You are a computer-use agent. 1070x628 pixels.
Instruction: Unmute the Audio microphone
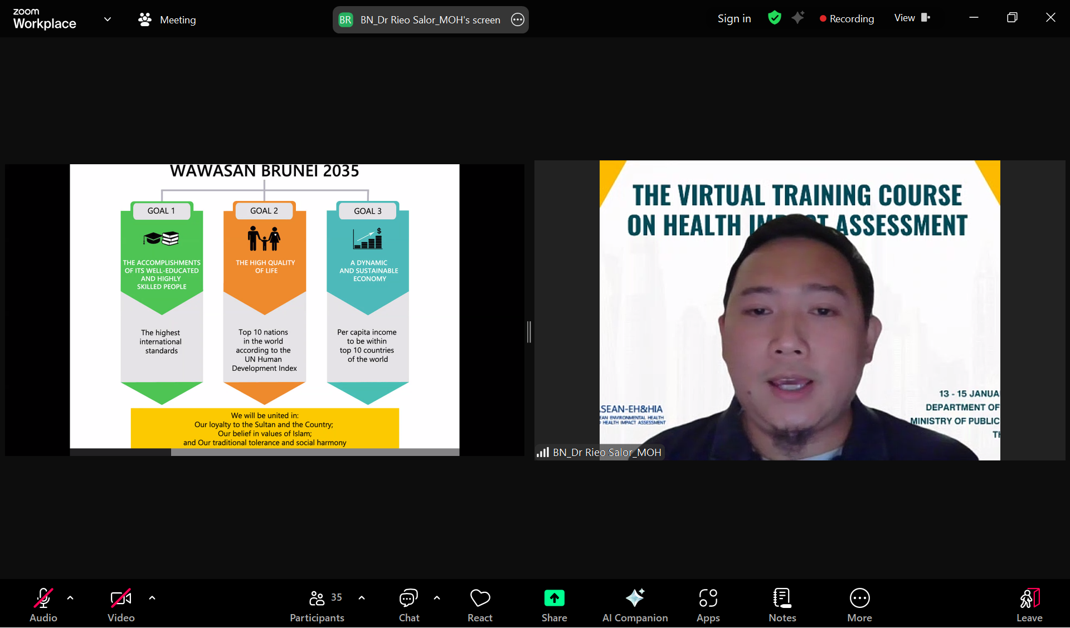43,605
